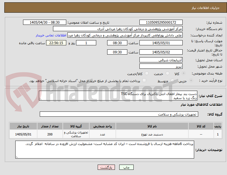Viewport: 227px width, 175px height.
Task: Click the شرح کلی نیاز description text area
Action: pyautogui.click(x=118, y=96)
